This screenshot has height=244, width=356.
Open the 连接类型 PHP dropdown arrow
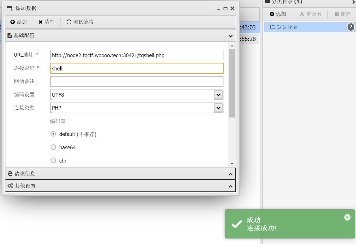(x=218, y=108)
